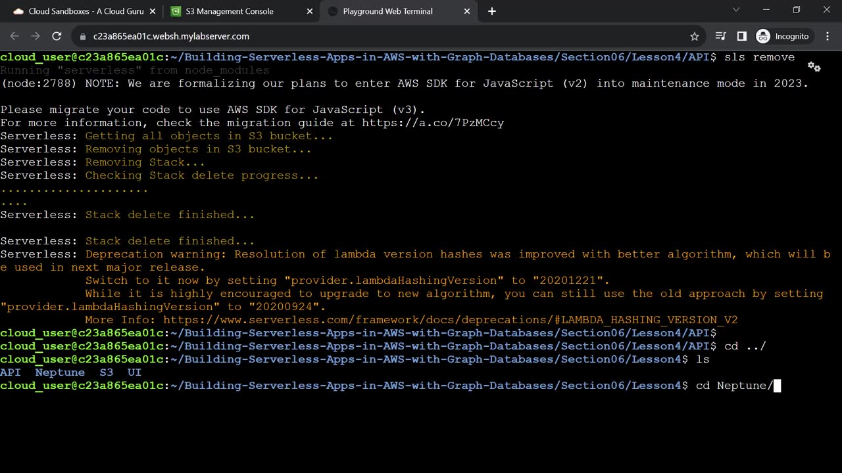Bookmark this page with star icon
Viewport: 842px width, 473px height.
coord(694,36)
